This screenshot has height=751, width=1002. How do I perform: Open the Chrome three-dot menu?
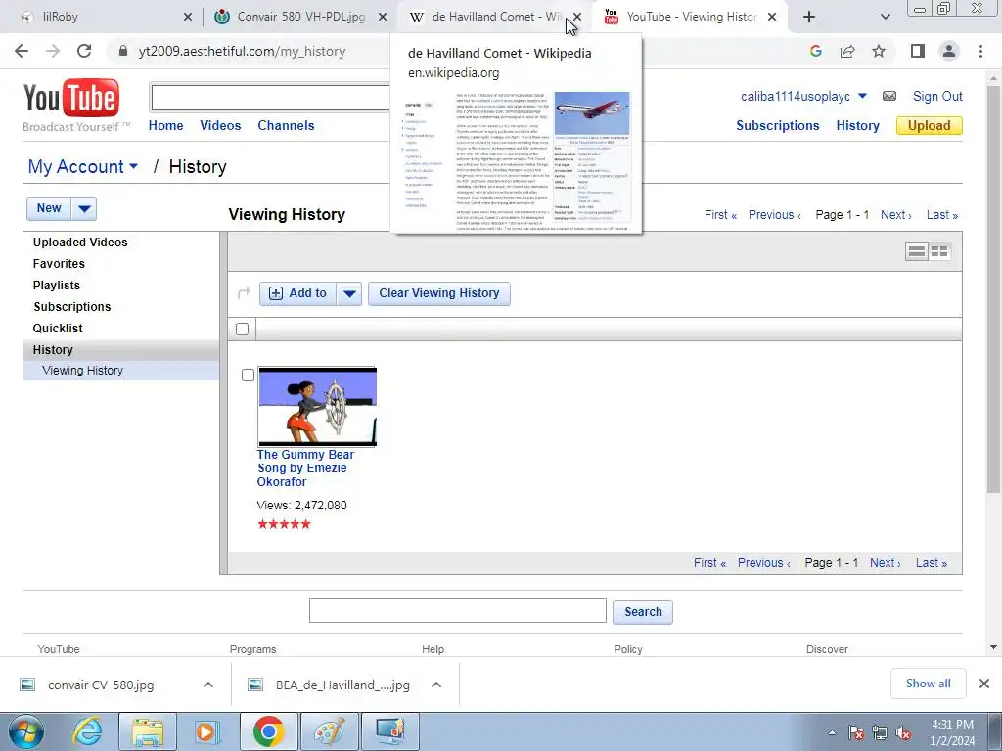coord(980,51)
